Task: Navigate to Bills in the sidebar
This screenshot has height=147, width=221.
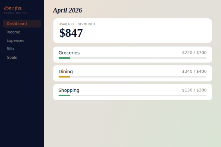Action: tap(10, 49)
